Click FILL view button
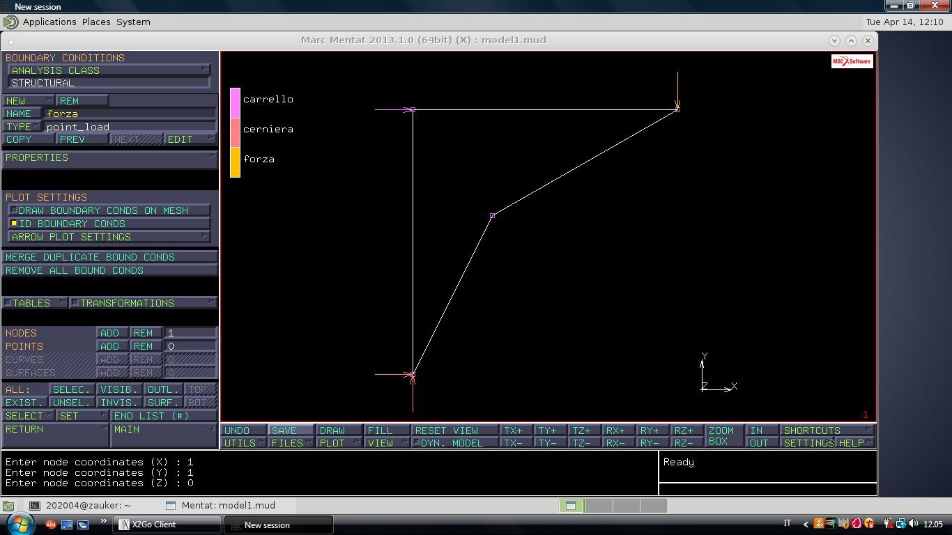 click(x=387, y=431)
